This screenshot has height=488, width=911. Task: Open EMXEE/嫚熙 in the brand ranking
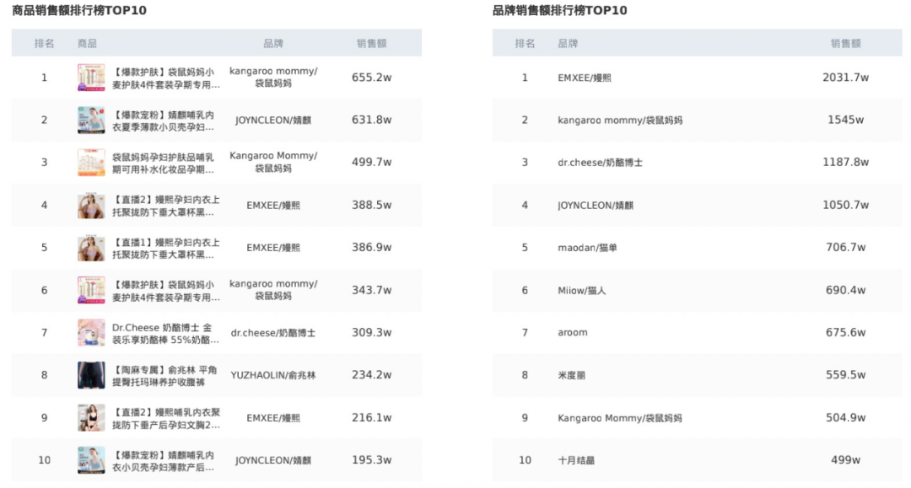[x=585, y=78]
